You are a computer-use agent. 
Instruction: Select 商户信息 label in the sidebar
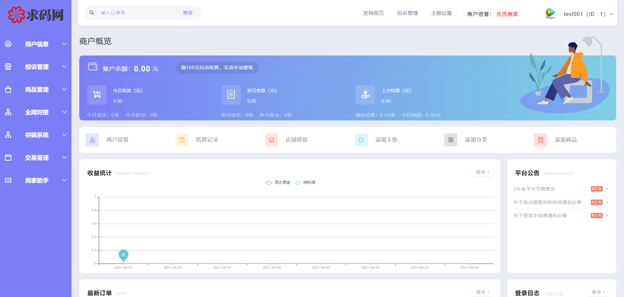pyautogui.click(x=37, y=44)
